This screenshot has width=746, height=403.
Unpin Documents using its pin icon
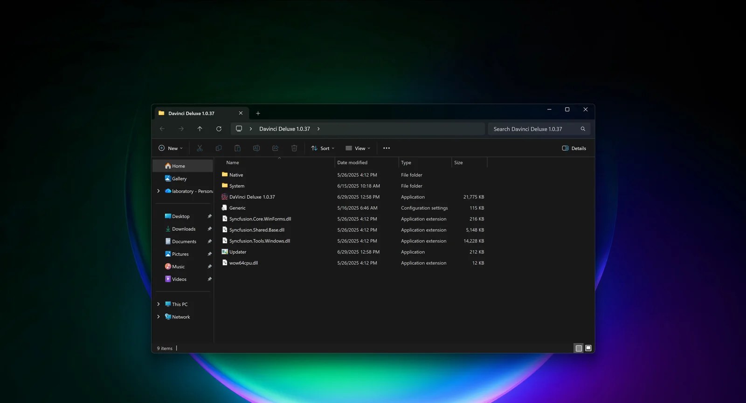click(x=209, y=242)
